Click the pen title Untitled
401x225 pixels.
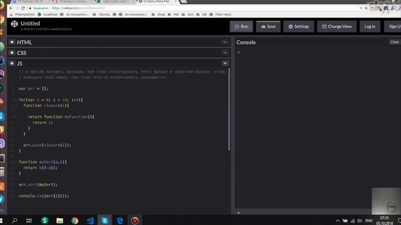[x=30, y=24]
